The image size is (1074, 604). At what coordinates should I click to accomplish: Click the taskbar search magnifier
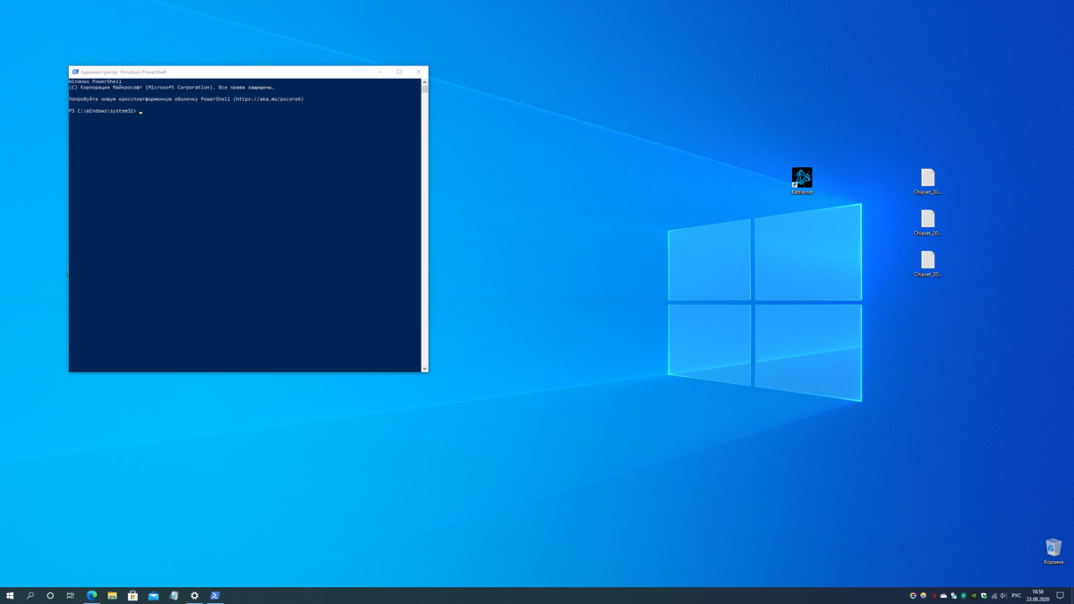30,595
